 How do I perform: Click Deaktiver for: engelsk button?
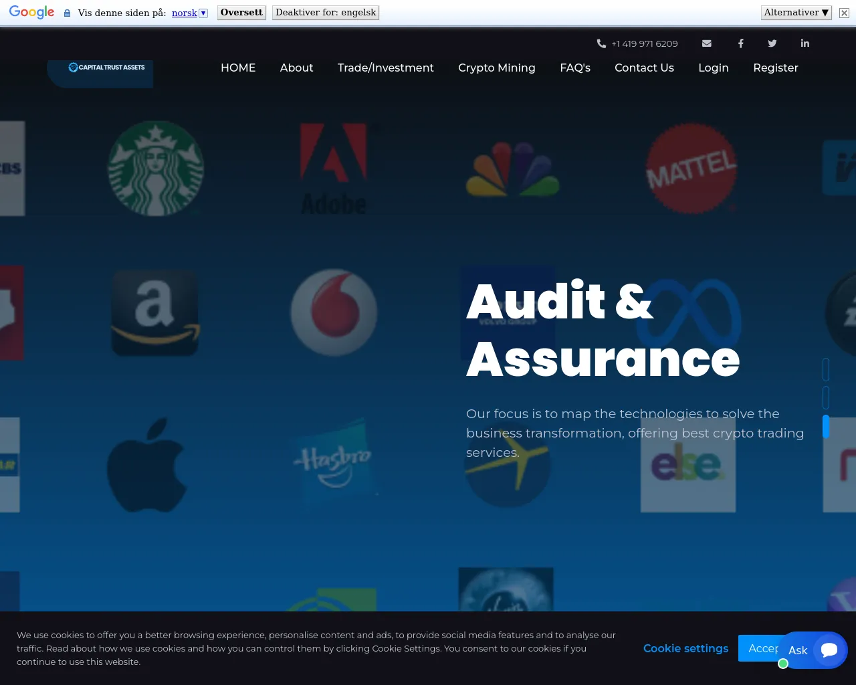tap(326, 13)
